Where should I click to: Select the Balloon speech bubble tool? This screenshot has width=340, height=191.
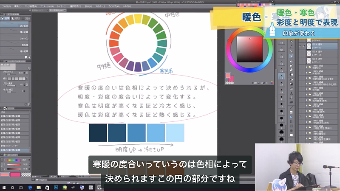click(x=291, y=135)
